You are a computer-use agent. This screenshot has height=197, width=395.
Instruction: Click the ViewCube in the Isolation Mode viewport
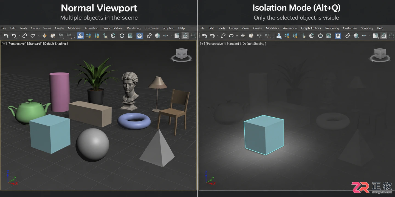380,54
